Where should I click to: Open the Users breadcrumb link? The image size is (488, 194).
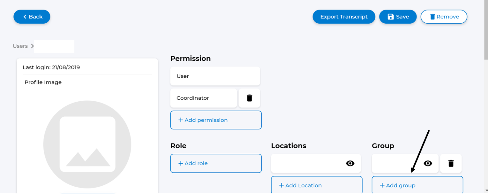tap(20, 46)
